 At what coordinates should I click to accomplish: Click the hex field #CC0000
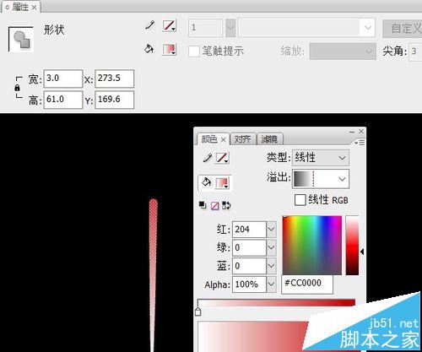(x=307, y=284)
